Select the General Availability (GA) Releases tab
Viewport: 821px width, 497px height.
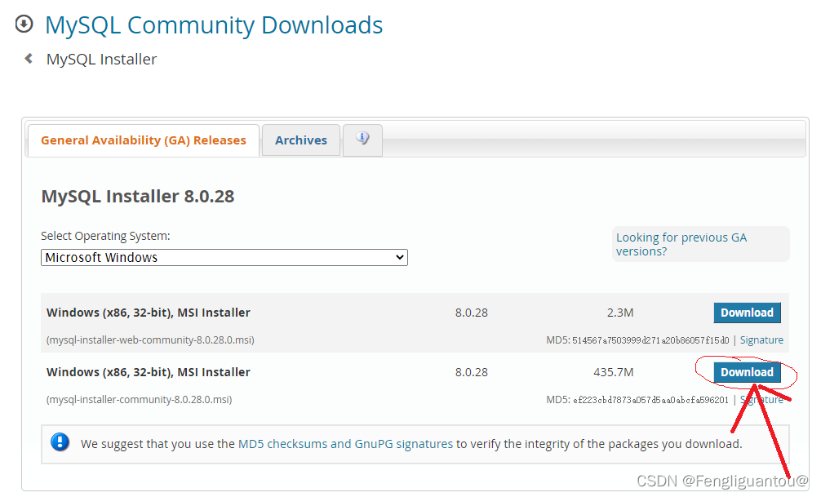click(x=144, y=140)
